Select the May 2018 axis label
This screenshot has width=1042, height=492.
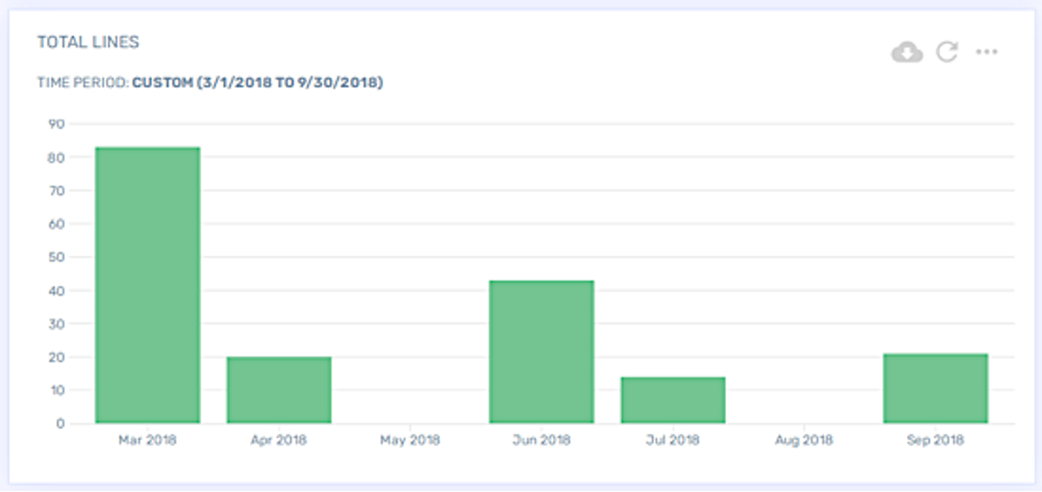pos(410,440)
